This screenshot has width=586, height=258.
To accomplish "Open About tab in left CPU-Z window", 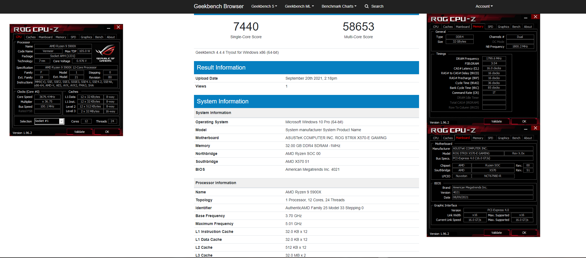I will pos(111,37).
